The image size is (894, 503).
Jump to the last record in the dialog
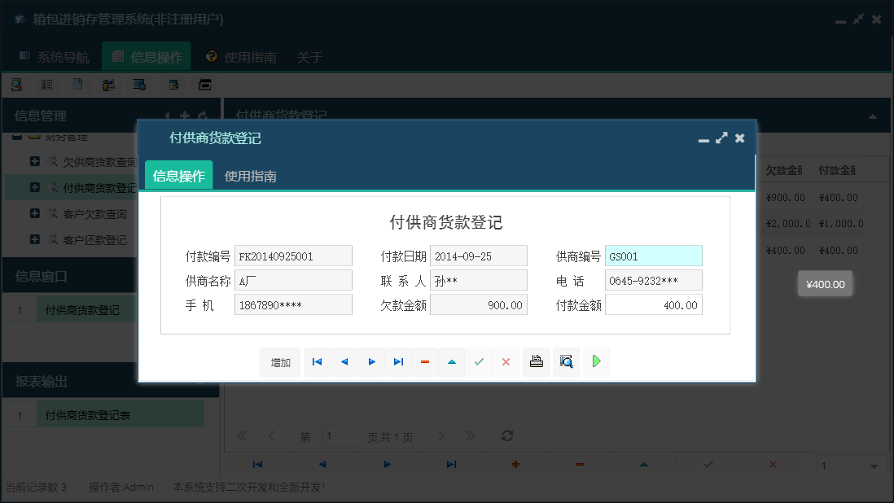point(397,361)
